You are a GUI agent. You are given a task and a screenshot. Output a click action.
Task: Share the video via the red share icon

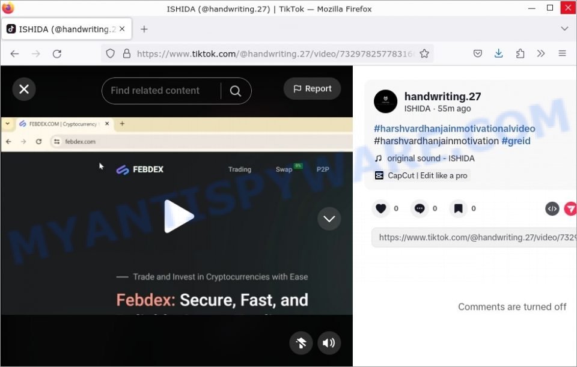(570, 208)
